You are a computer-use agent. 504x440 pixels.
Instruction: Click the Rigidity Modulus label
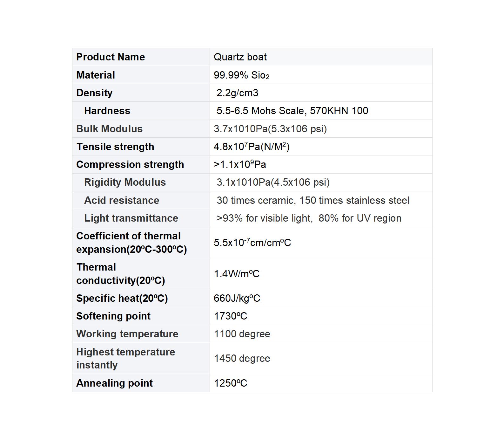tap(125, 182)
